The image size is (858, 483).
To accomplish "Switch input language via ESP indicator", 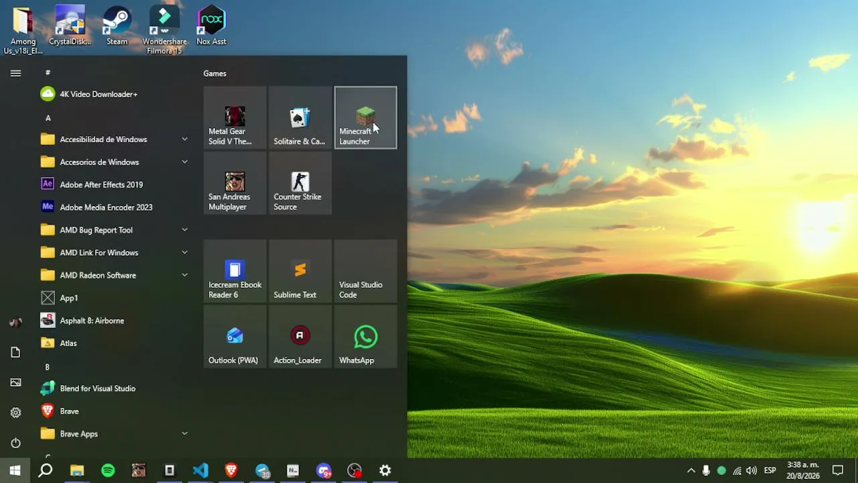I will [x=770, y=470].
